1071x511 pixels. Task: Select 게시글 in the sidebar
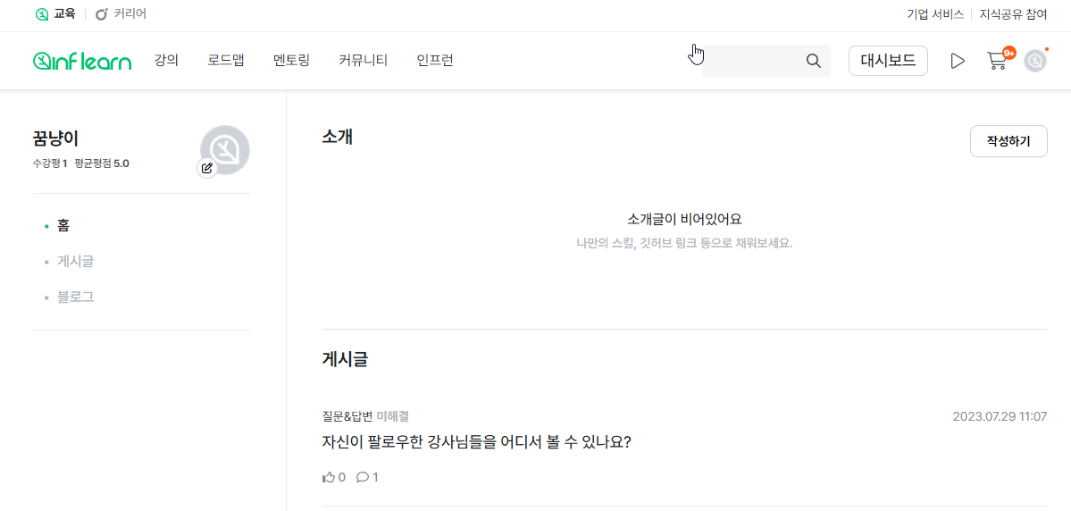point(76,262)
